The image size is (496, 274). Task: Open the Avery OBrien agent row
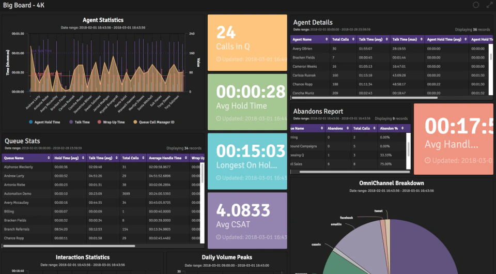pyautogui.click(x=389, y=49)
